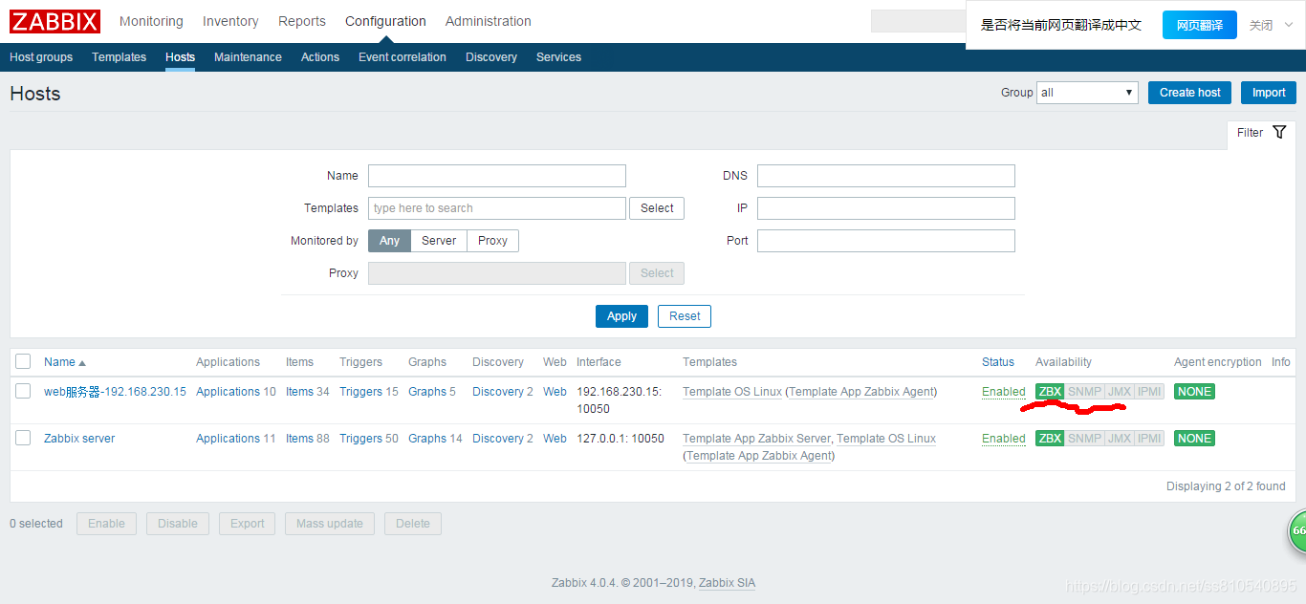Viewport: 1306px width, 604px height.
Task: Go to Templates submenu
Action: [120, 57]
